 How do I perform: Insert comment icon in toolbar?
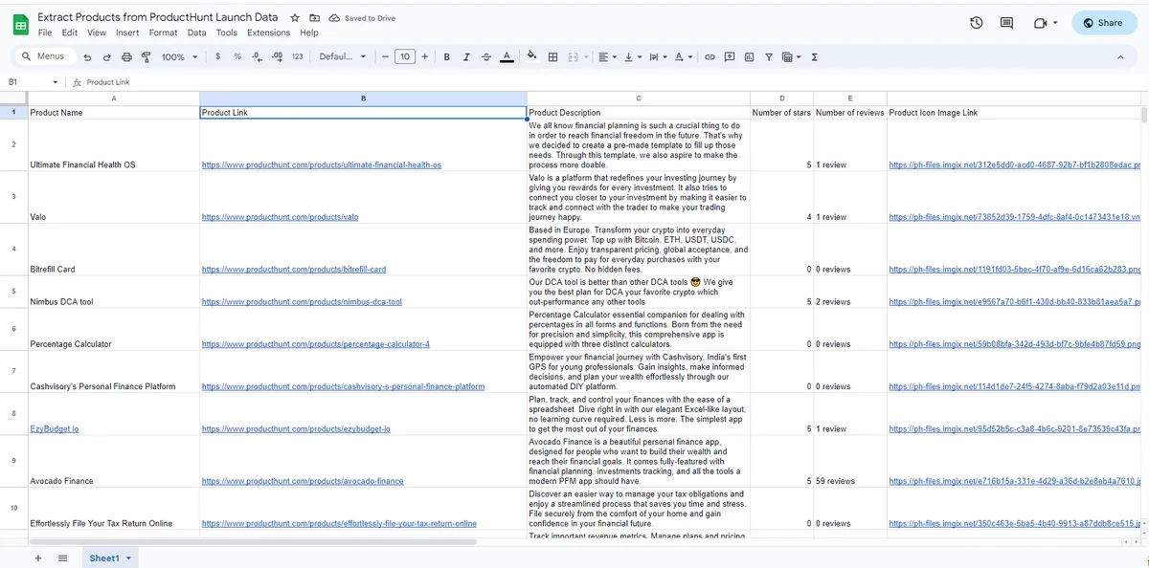pyautogui.click(x=730, y=57)
